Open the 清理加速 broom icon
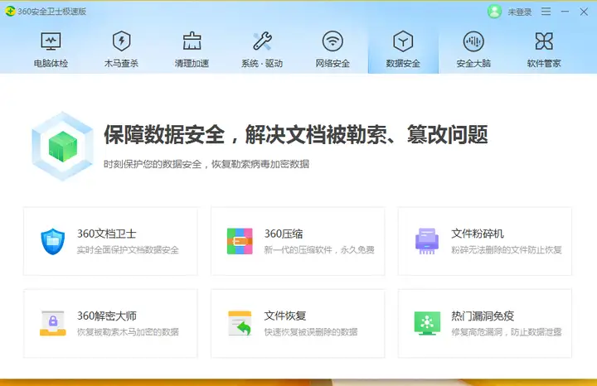The image size is (597, 386). (192, 41)
